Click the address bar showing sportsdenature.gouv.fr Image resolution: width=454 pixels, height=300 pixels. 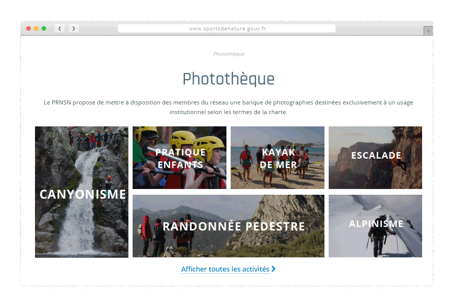coord(227,28)
